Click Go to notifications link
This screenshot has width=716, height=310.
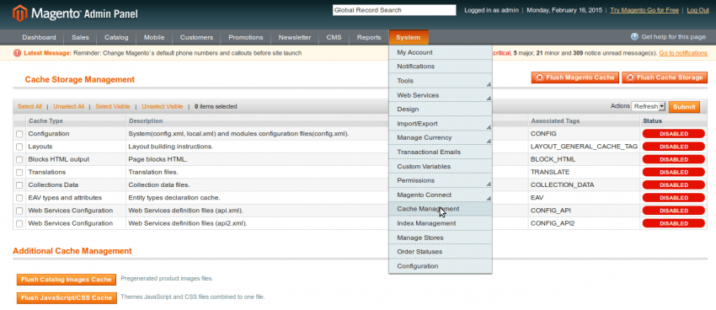pyautogui.click(x=683, y=53)
